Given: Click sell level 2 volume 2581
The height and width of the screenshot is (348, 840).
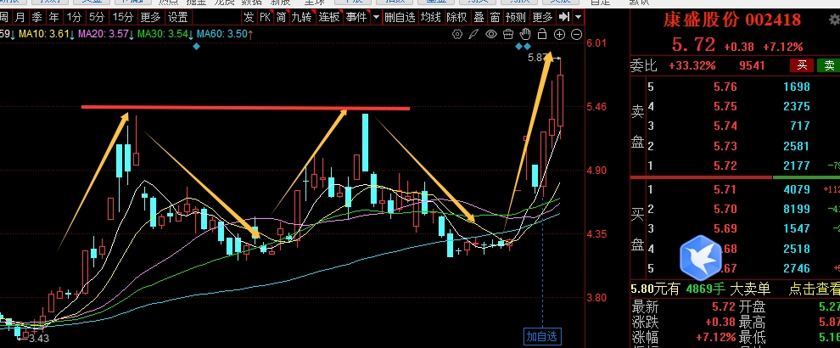Looking at the screenshot, I should click(797, 146).
